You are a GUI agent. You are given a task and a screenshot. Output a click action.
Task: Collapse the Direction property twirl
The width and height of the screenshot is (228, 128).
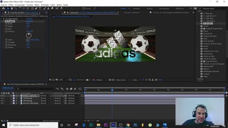click(4, 31)
